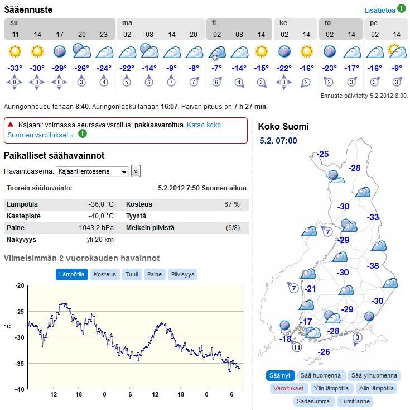Click the » button next to station selector
The image size is (410, 410).
coord(136,171)
